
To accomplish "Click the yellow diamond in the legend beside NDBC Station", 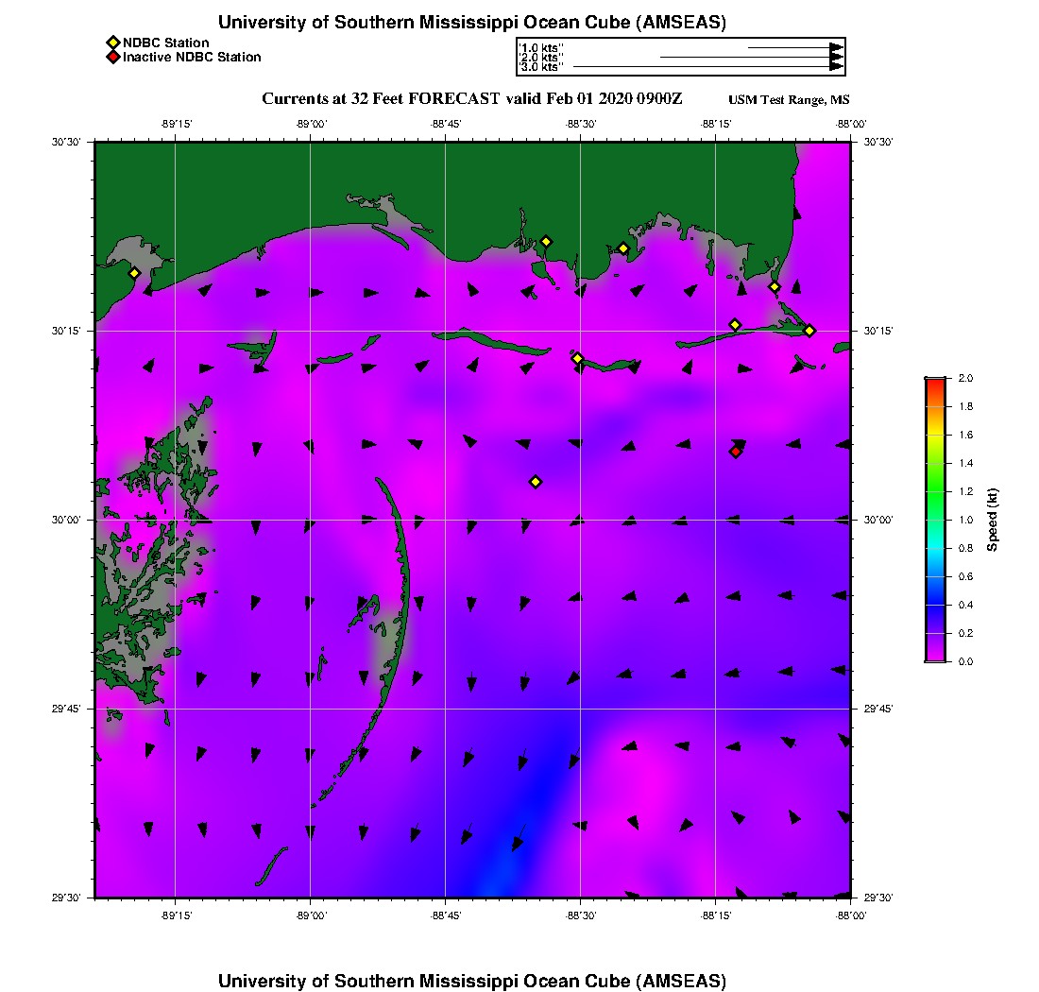I will 113,43.
